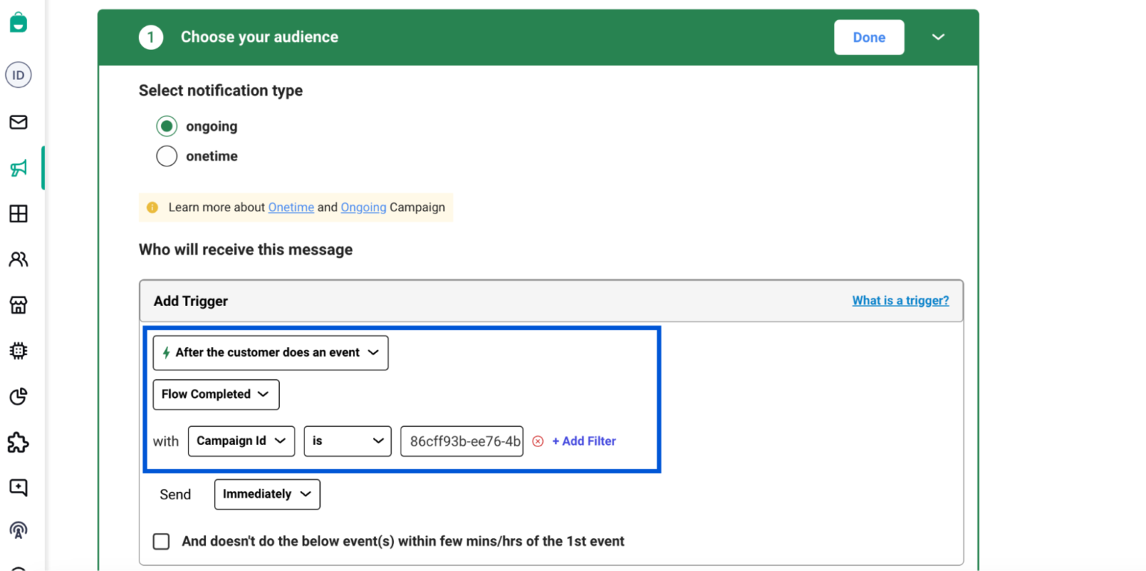Open the After the customer does an event dropdown

[270, 352]
